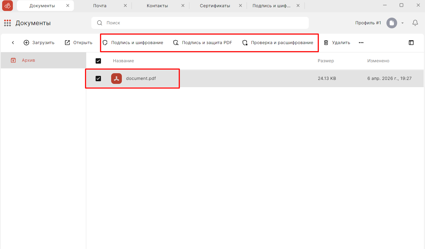Close the Контакты tab

tap(183, 6)
